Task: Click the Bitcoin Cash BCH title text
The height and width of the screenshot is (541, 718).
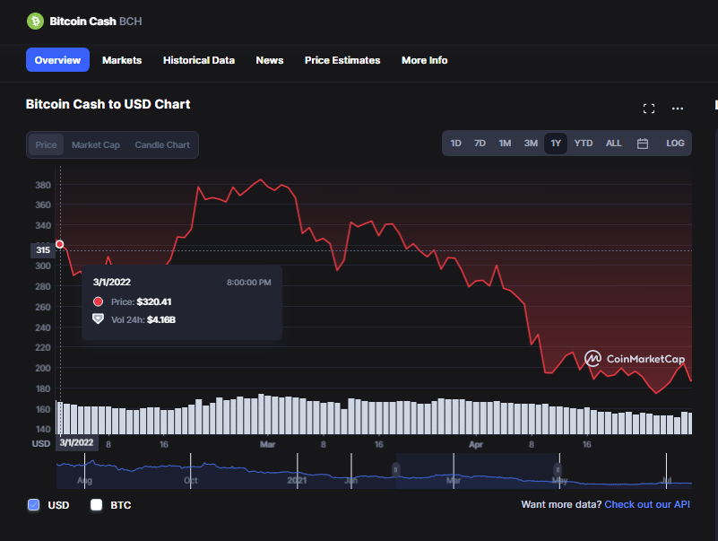Action: (x=96, y=22)
